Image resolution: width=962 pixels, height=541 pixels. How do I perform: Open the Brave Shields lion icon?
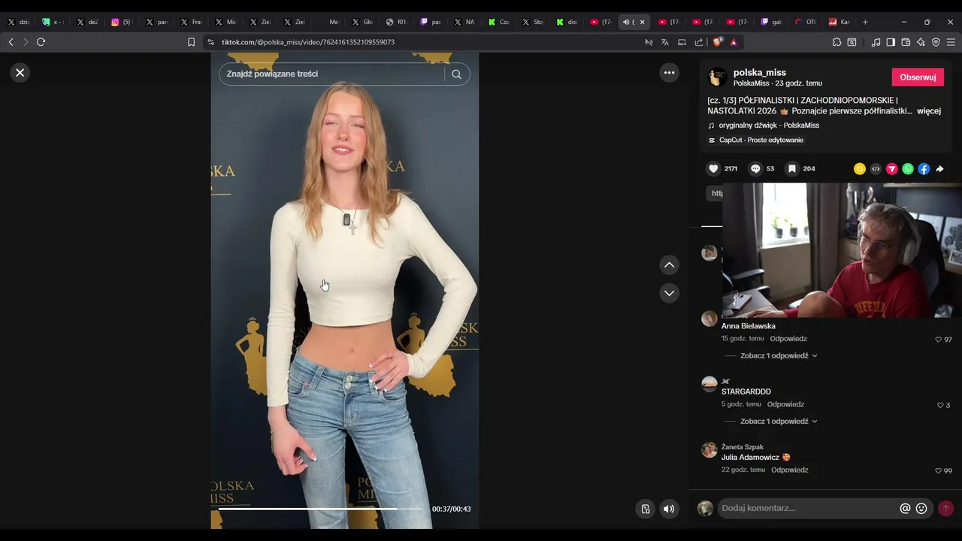click(x=718, y=42)
